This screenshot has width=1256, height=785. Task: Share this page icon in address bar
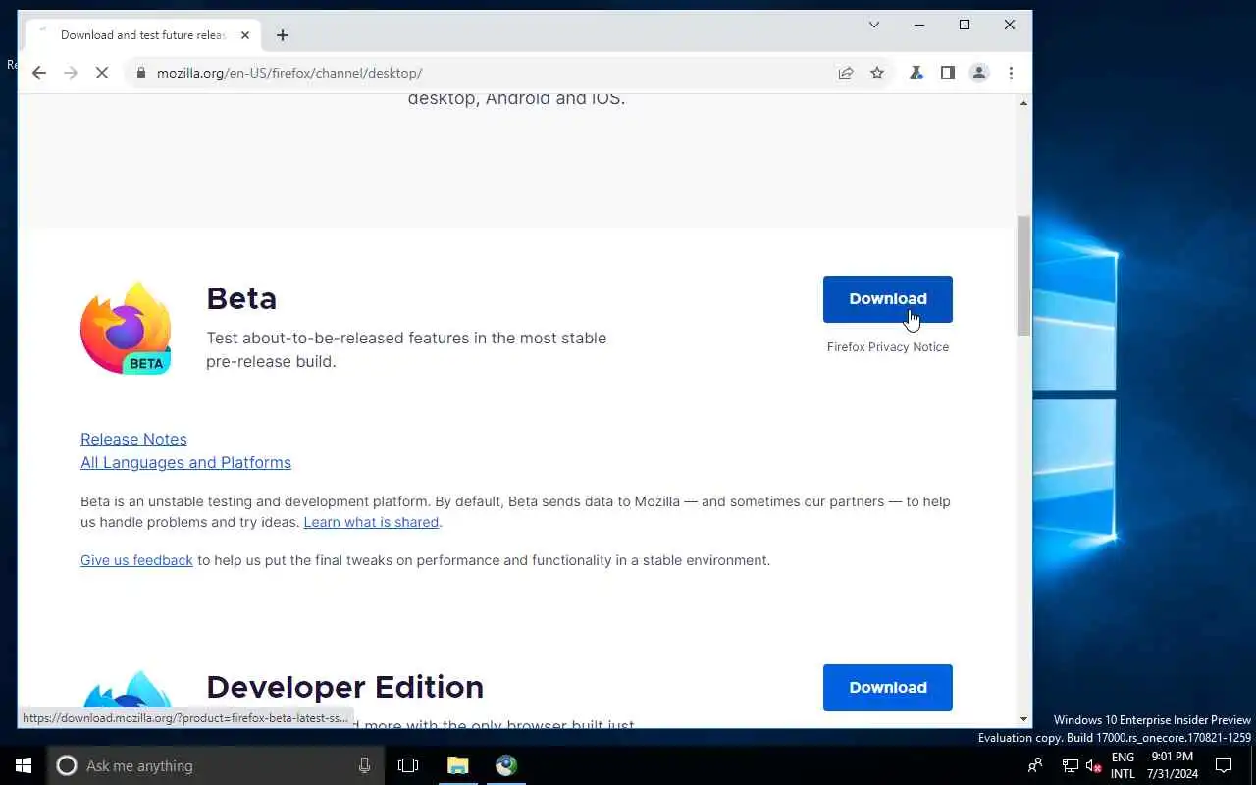[x=846, y=73]
